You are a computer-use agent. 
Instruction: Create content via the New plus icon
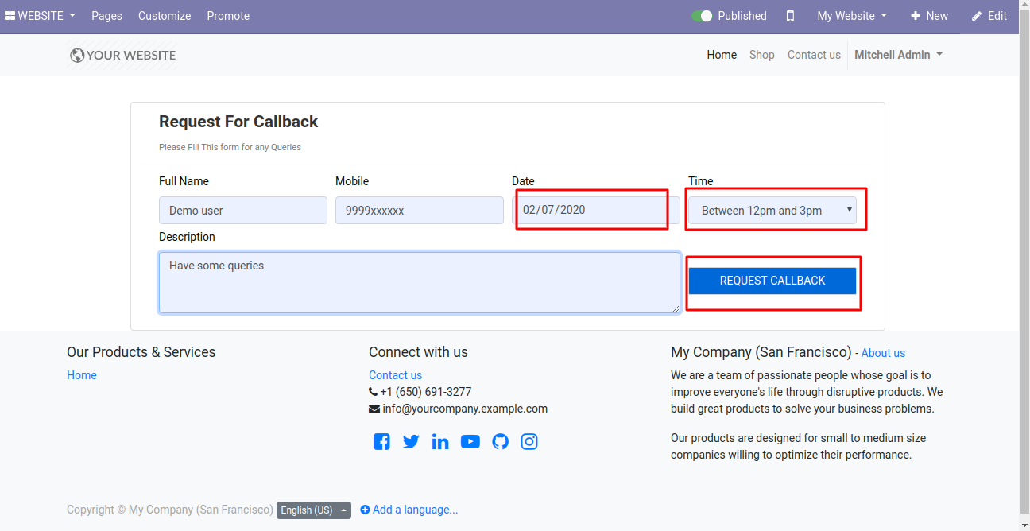coord(915,15)
